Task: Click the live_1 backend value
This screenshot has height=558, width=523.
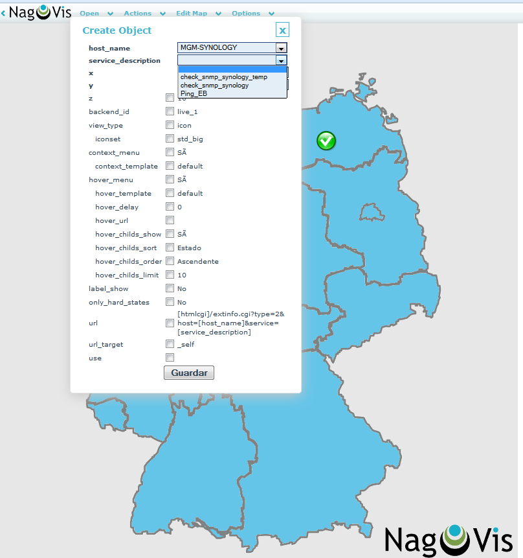Action: tap(187, 111)
